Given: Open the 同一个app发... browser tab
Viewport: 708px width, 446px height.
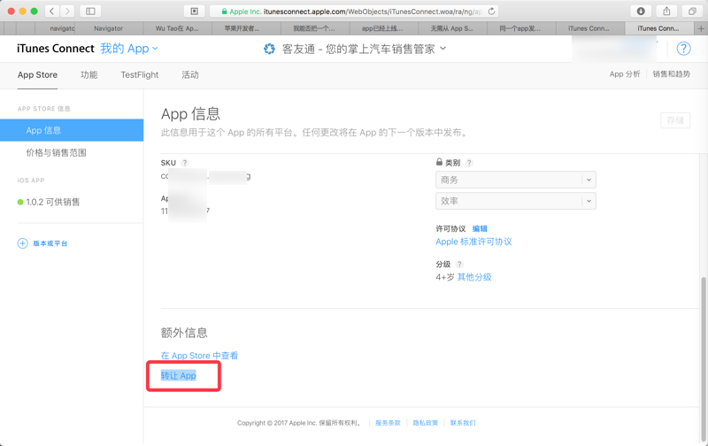Looking at the screenshot, I should 520,28.
